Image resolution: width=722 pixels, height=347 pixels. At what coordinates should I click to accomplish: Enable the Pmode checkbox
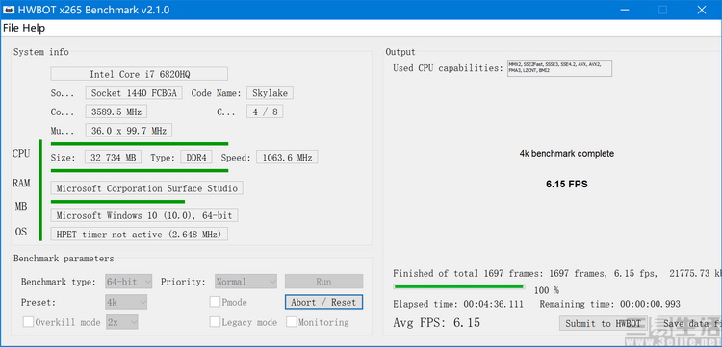215,302
